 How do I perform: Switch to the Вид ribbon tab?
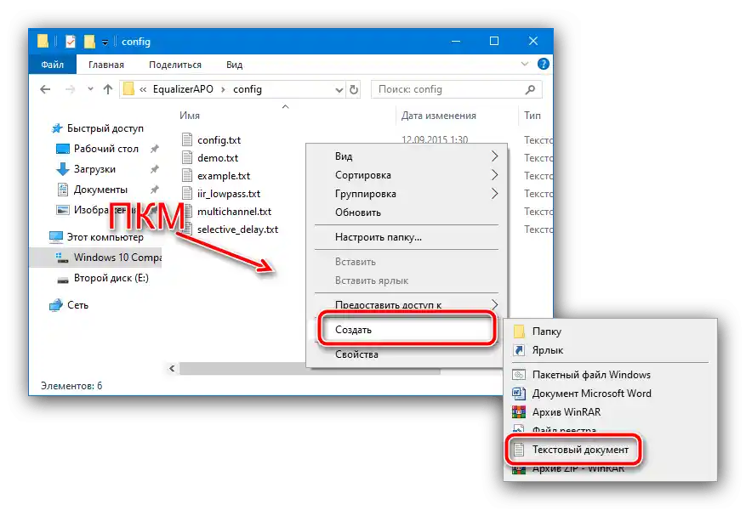[234, 65]
